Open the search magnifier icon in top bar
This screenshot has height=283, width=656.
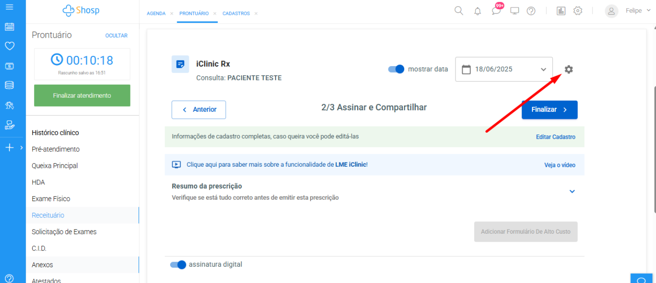(x=459, y=11)
